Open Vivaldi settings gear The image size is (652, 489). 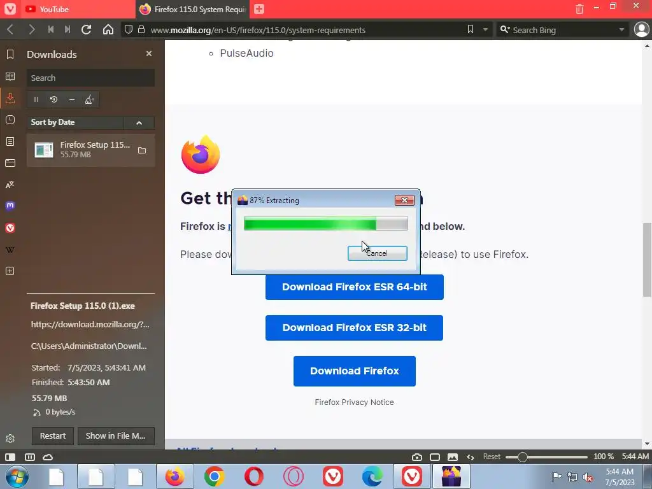point(10,438)
